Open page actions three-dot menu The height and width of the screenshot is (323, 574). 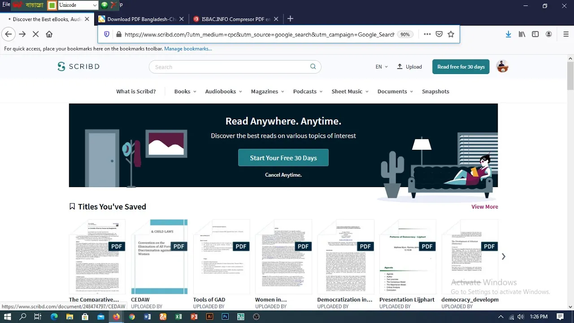click(427, 34)
